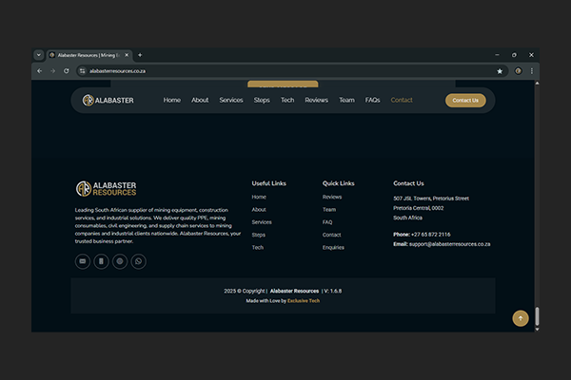Click the 'South Africa' address line
The height and width of the screenshot is (380, 571).
(x=407, y=218)
